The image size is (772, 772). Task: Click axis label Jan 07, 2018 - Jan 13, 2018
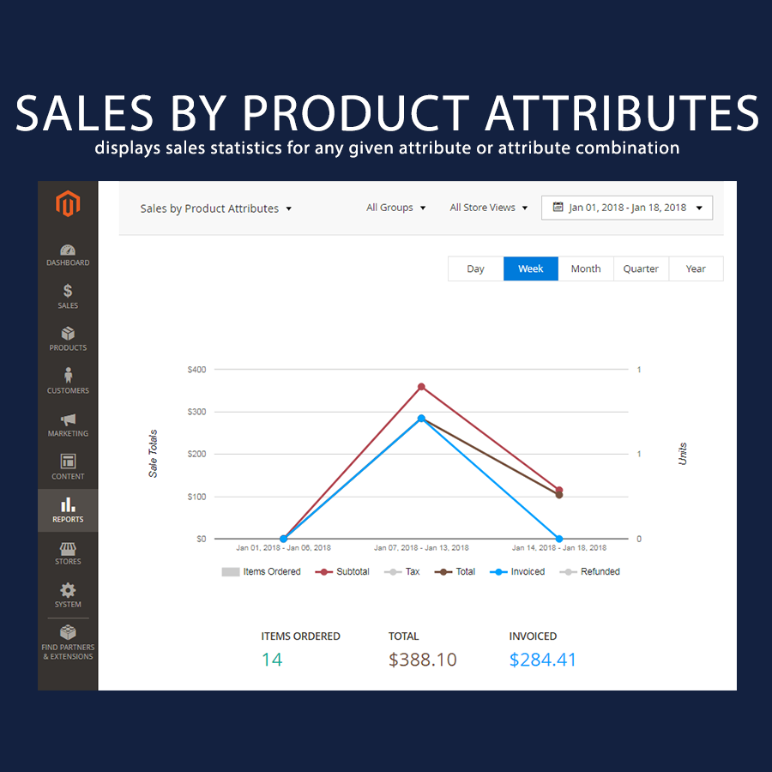421,548
